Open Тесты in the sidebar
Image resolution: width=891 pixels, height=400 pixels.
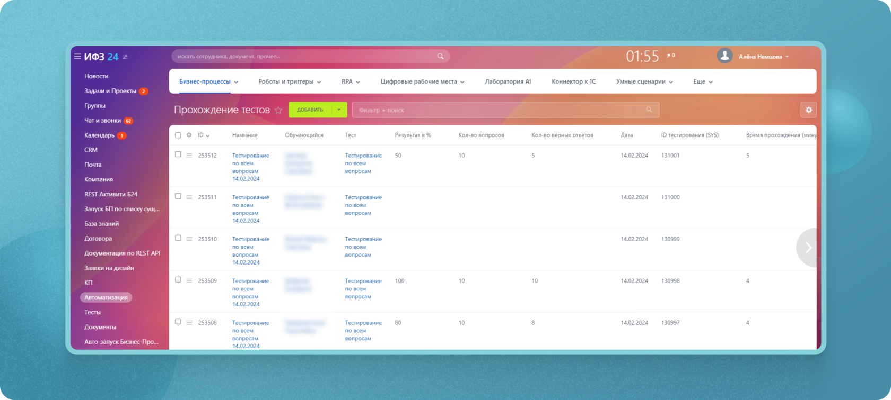pyautogui.click(x=92, y=312)
